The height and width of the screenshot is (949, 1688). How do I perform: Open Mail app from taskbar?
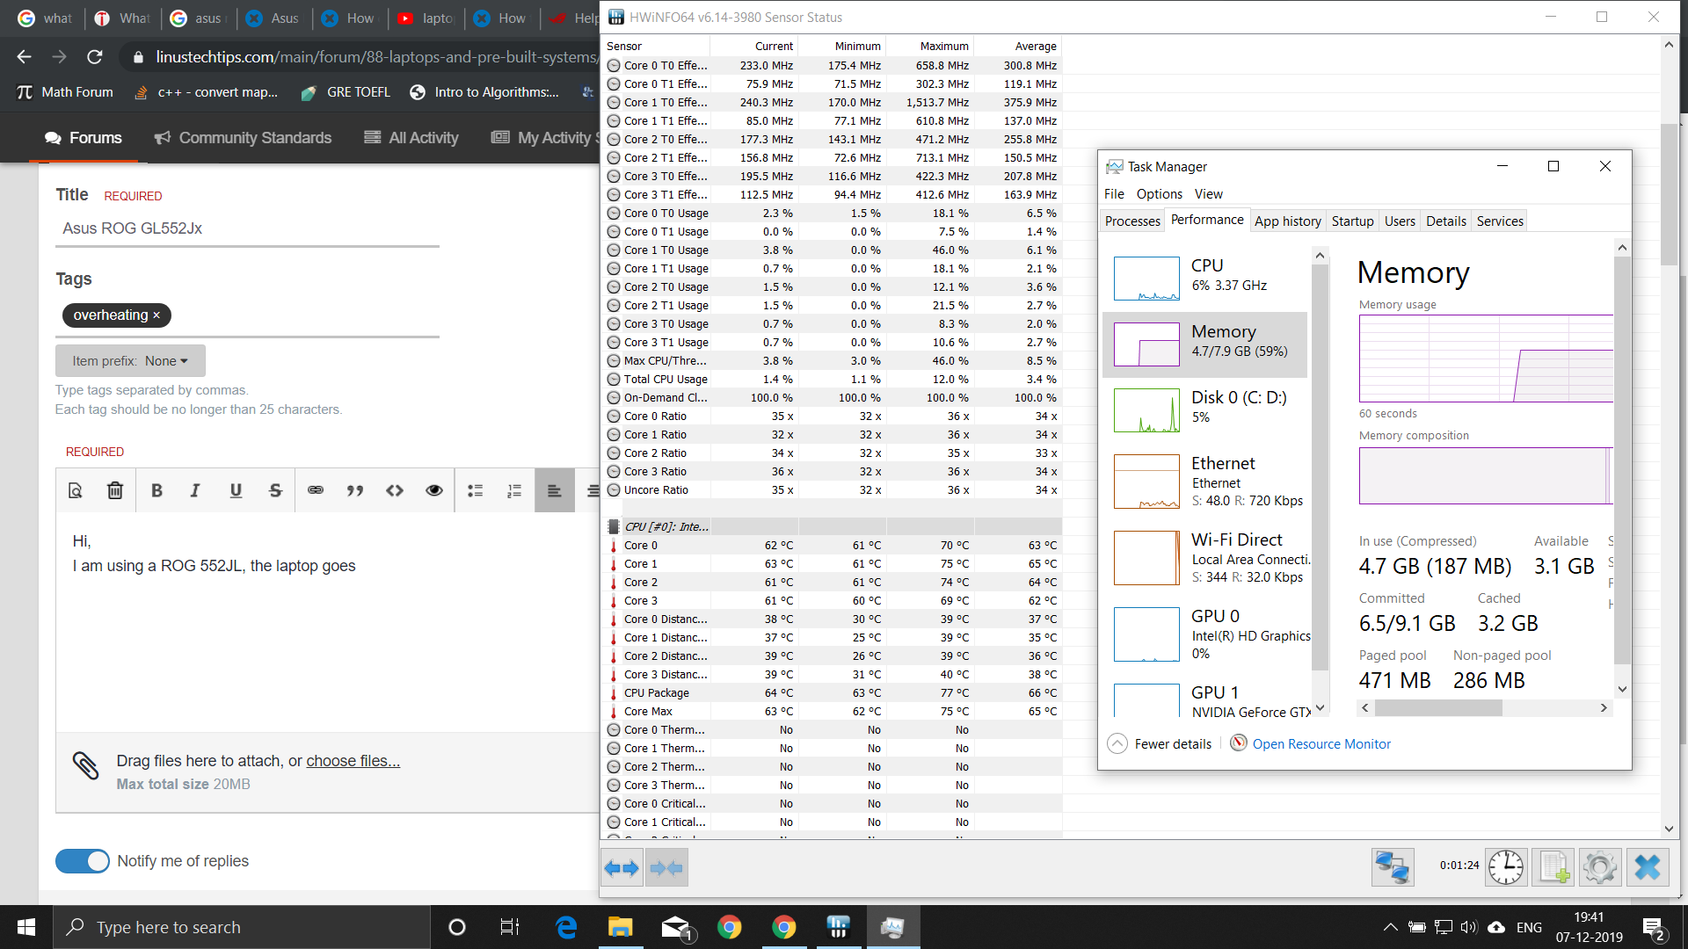(675, 927)
